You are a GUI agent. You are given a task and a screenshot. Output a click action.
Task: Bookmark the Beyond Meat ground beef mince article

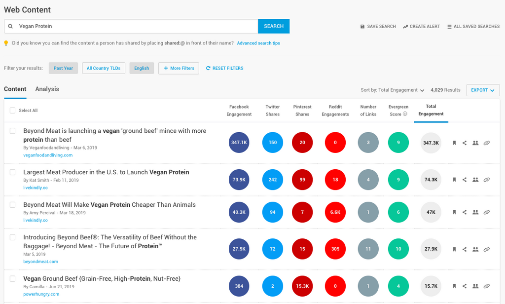454,143
